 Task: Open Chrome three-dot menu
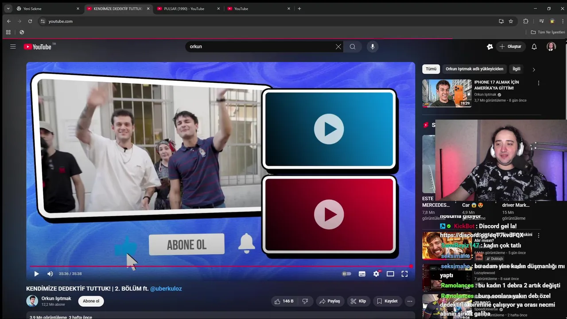tap(563, 21)
